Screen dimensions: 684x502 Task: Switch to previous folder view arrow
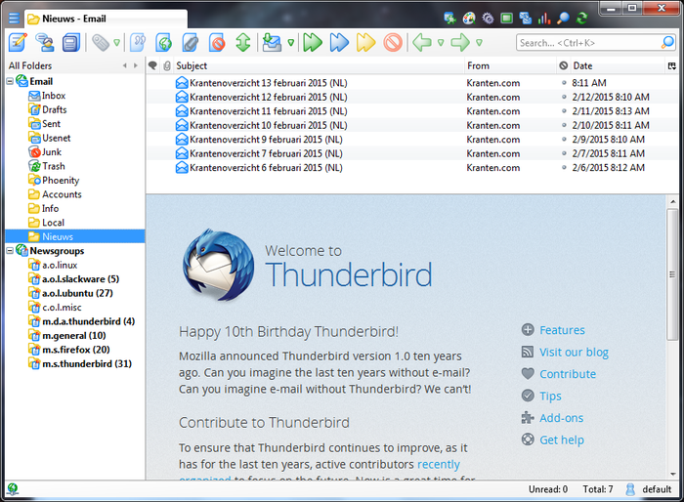(125, 65)
